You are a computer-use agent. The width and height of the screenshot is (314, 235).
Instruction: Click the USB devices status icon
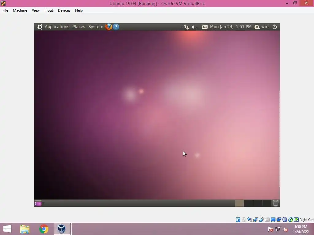pos(261,220)
